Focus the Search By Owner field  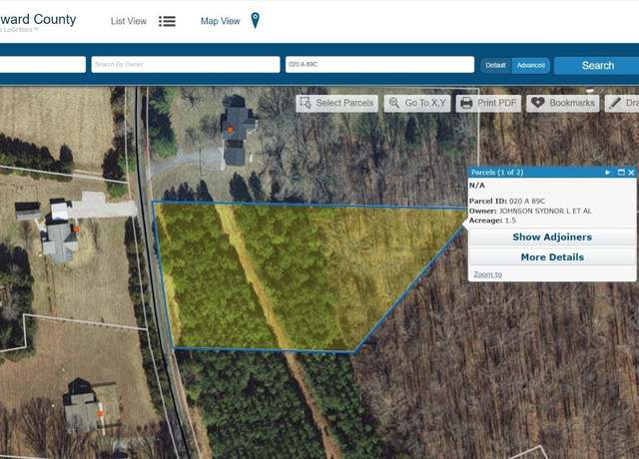pyautogui.click(x=186, y=64)
